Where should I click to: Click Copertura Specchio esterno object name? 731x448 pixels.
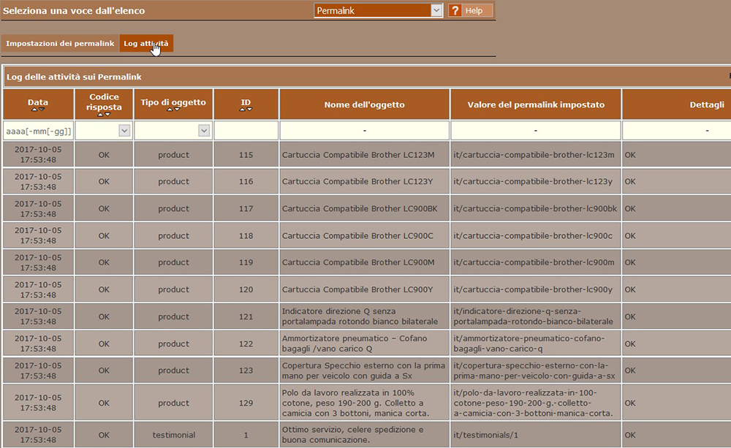point(363,370)
